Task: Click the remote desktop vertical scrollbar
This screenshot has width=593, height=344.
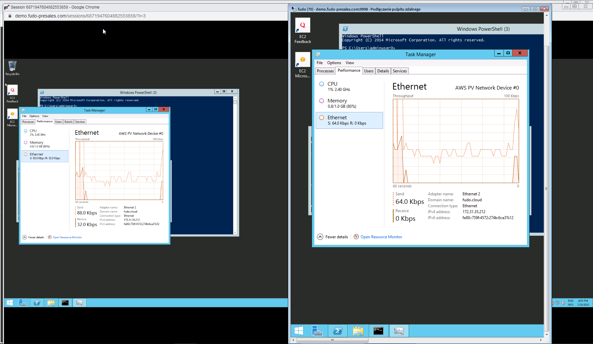Action: click(546, 188)
